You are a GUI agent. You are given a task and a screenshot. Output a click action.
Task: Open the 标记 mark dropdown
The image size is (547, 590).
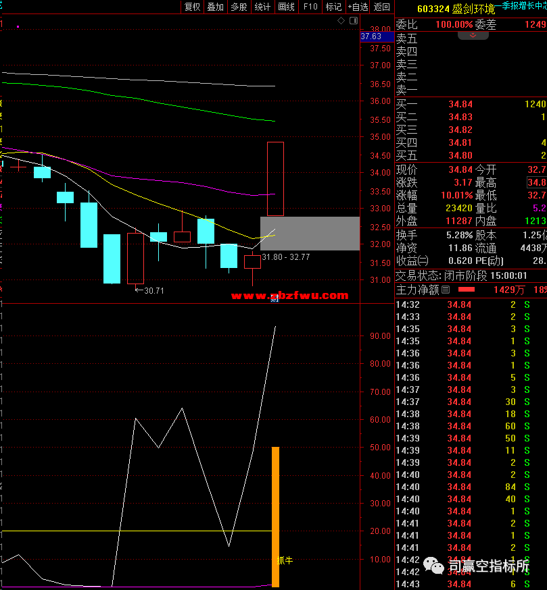333,7
